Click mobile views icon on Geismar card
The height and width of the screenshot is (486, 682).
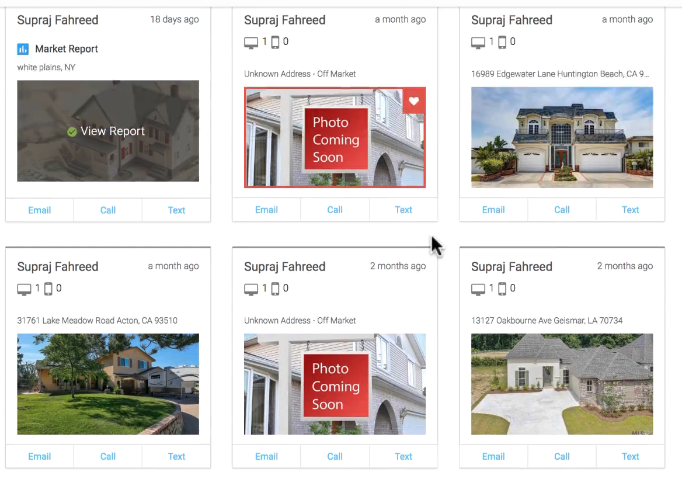(502, 289)
